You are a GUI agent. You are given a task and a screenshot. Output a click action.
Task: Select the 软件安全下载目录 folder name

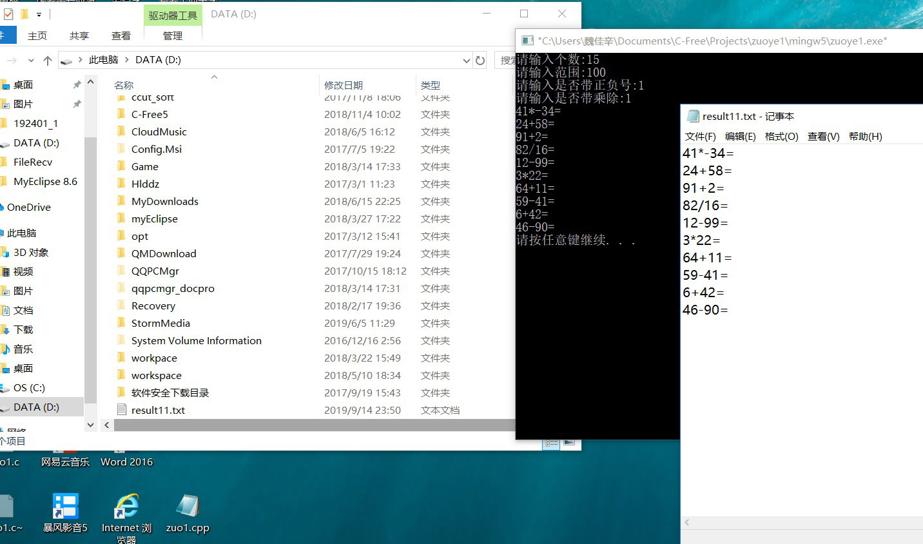170,393
